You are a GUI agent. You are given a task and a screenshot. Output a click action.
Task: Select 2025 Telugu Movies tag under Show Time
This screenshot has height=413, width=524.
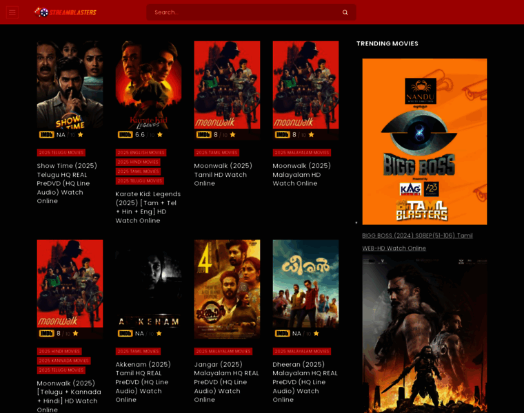click(x=61, y=152)
